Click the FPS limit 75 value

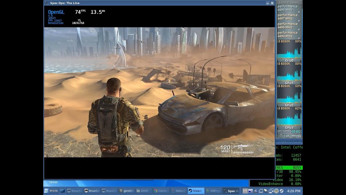79,20
